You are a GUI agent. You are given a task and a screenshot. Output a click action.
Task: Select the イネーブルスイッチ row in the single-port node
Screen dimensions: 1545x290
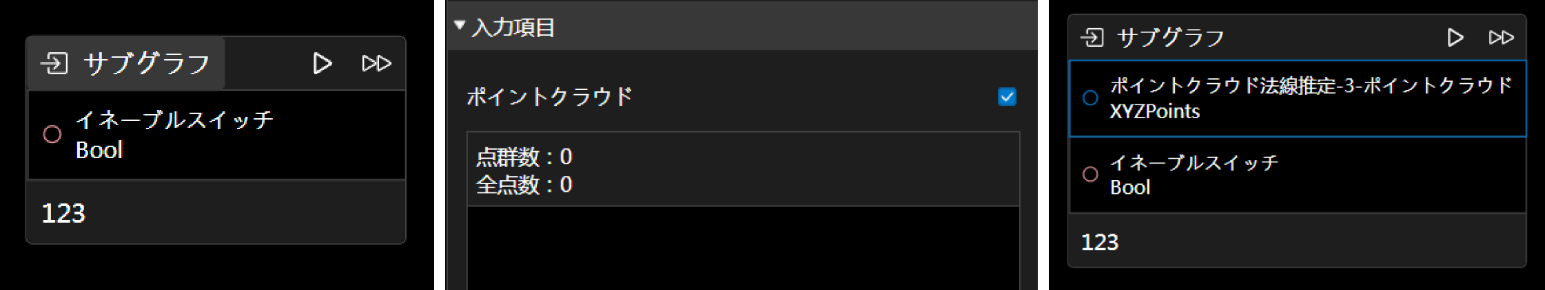216,135
